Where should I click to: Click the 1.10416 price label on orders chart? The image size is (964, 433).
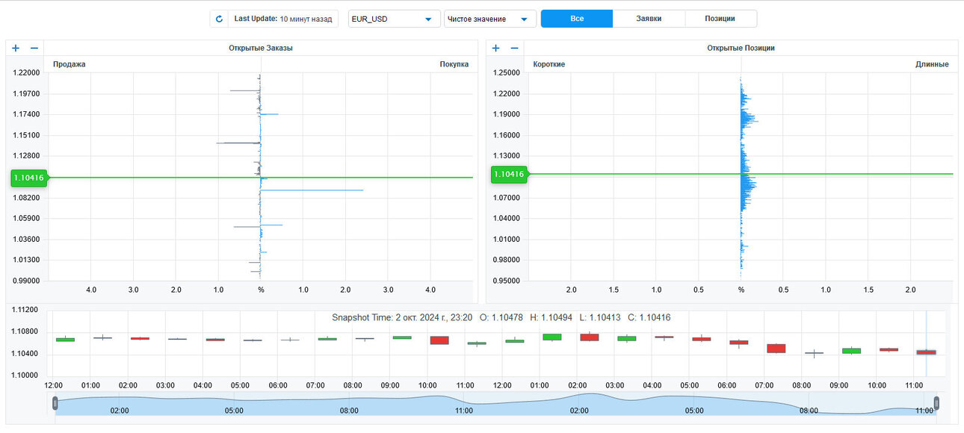tap(29, 178)
